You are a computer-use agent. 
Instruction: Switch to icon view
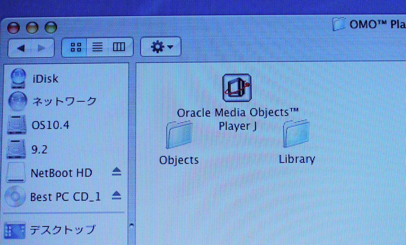click(75, 47)
